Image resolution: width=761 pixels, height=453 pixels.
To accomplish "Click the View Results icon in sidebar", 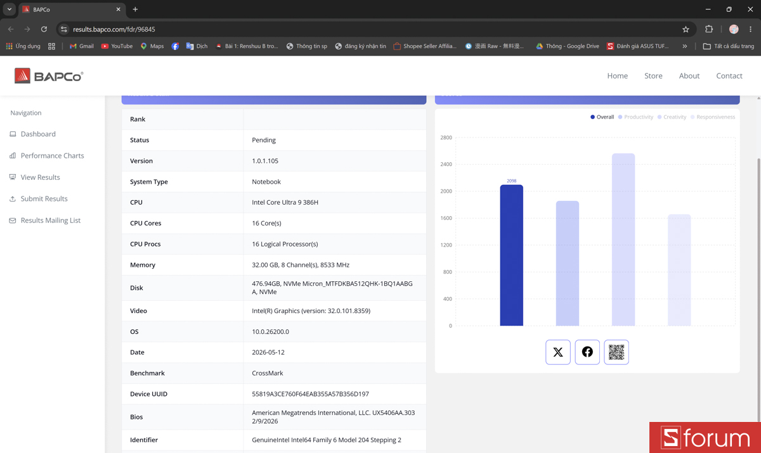I will pos(13,177).
